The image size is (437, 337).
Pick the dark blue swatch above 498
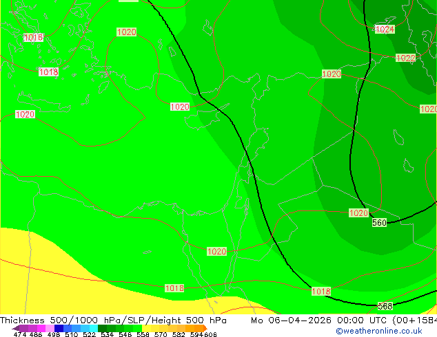click(59, 328)
